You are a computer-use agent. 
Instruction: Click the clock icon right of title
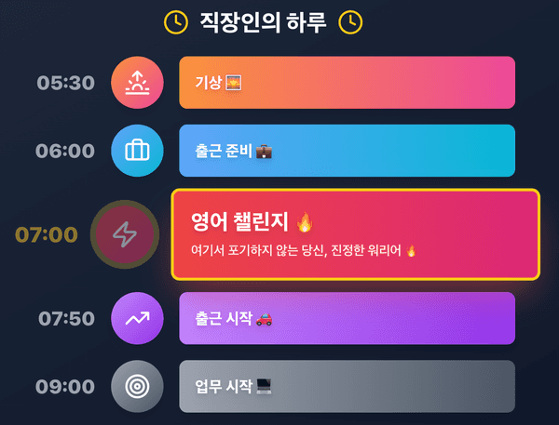tap(350, 21)
